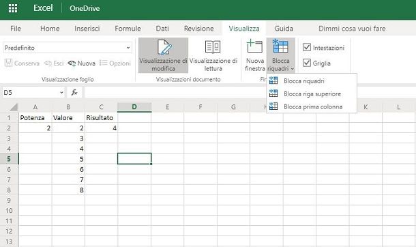Open the app launcher waffle icon
The height and width of the screenshot is (247, 416).
click(x=13, y=8)
